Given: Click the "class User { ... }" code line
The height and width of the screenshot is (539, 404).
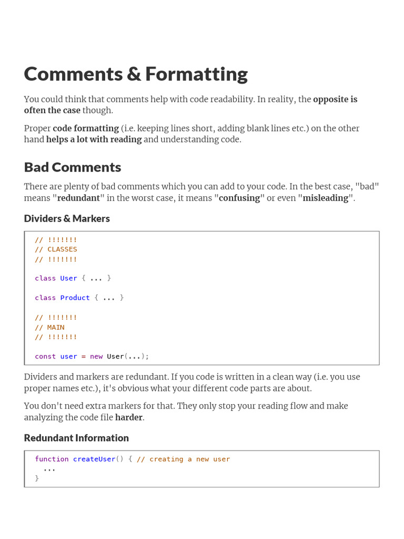Looking at the screenshot, I should click(x=73, y=278).
